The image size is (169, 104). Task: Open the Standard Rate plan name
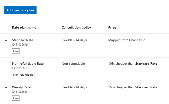[22, 40]
